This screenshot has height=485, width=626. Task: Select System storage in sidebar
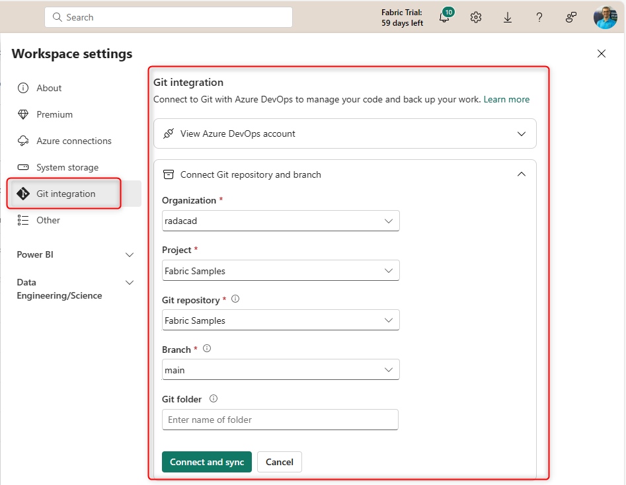(x=67, y=167)
